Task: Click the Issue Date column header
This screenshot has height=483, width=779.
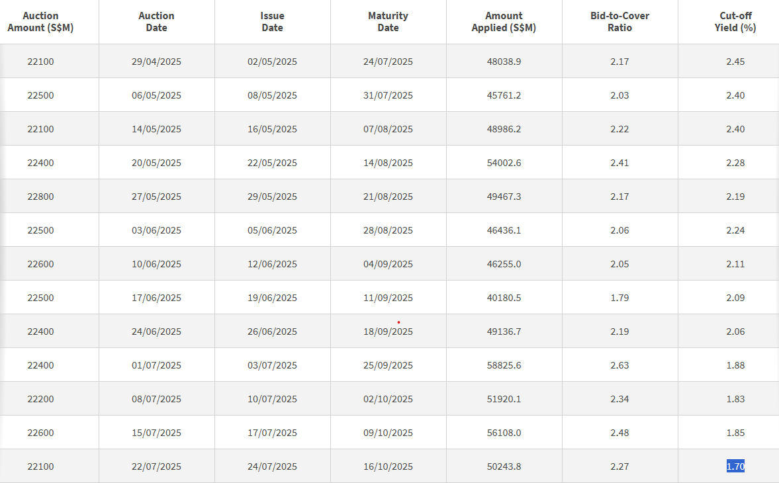Action: [272, 22]
